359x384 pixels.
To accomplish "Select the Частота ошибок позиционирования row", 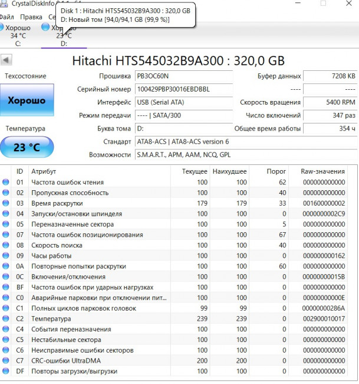I will [174, 235].
